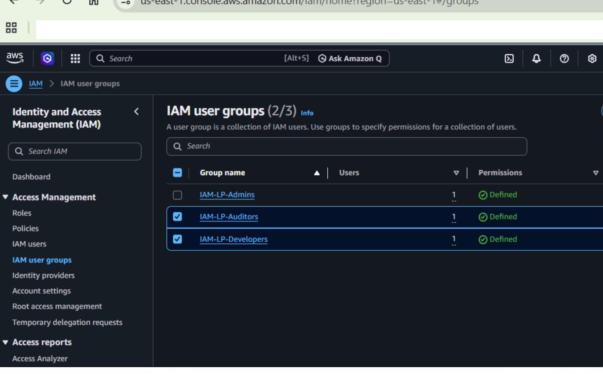The image size is (603, 374).
Task: Open Identity providers in the sidebar
Action: pyautogui.click(x=44, y=275)
